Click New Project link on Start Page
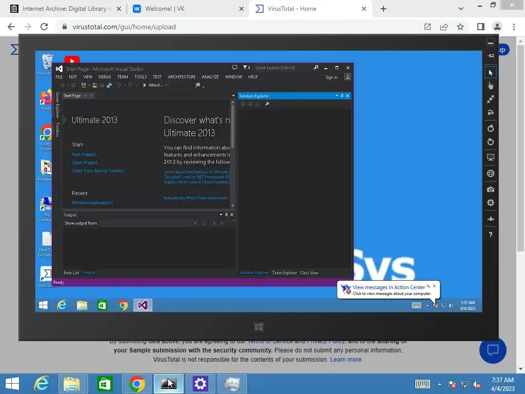This screenshot has height=394, width=525. click(x=85, y=154)
